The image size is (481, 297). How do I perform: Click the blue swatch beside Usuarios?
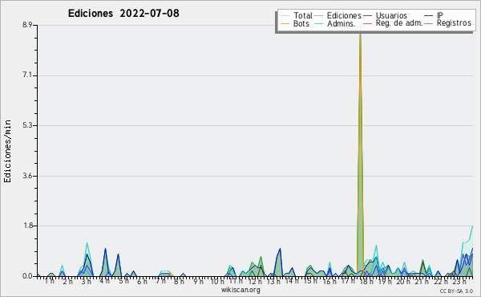click(x=367, y=16)
